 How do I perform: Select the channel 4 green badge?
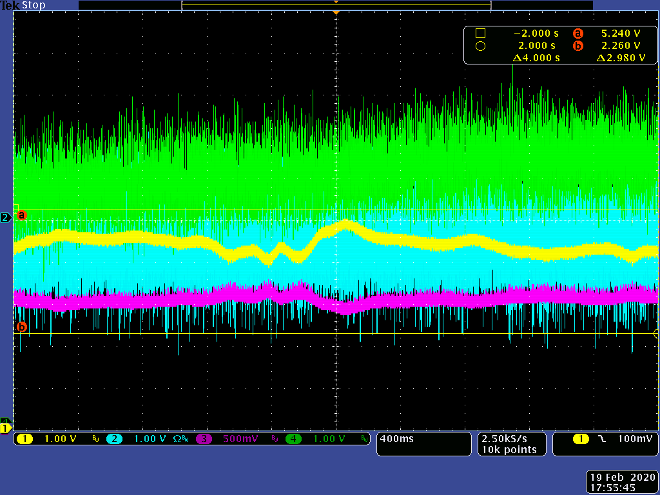click(294, 439)
